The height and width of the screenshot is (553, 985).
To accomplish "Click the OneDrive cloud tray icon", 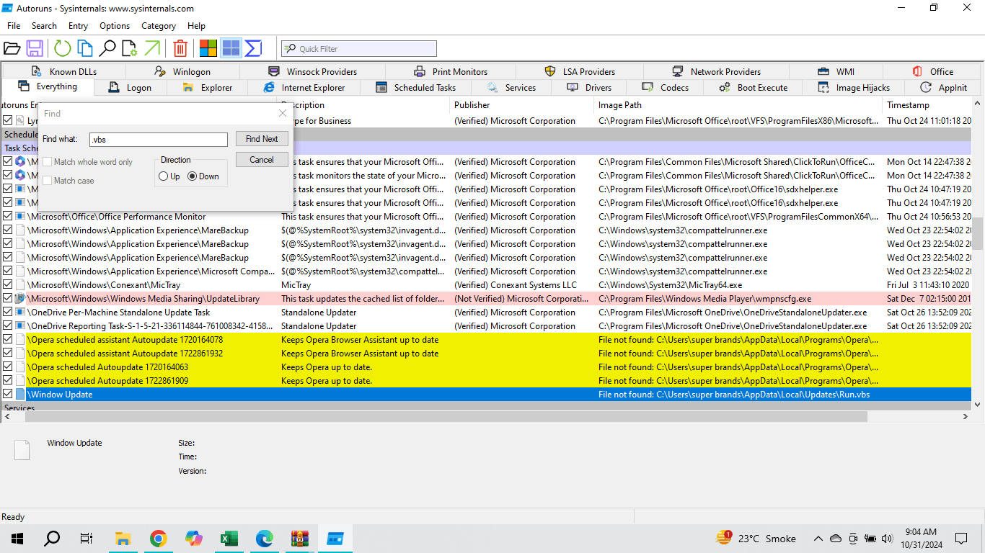I will (836, 539).
